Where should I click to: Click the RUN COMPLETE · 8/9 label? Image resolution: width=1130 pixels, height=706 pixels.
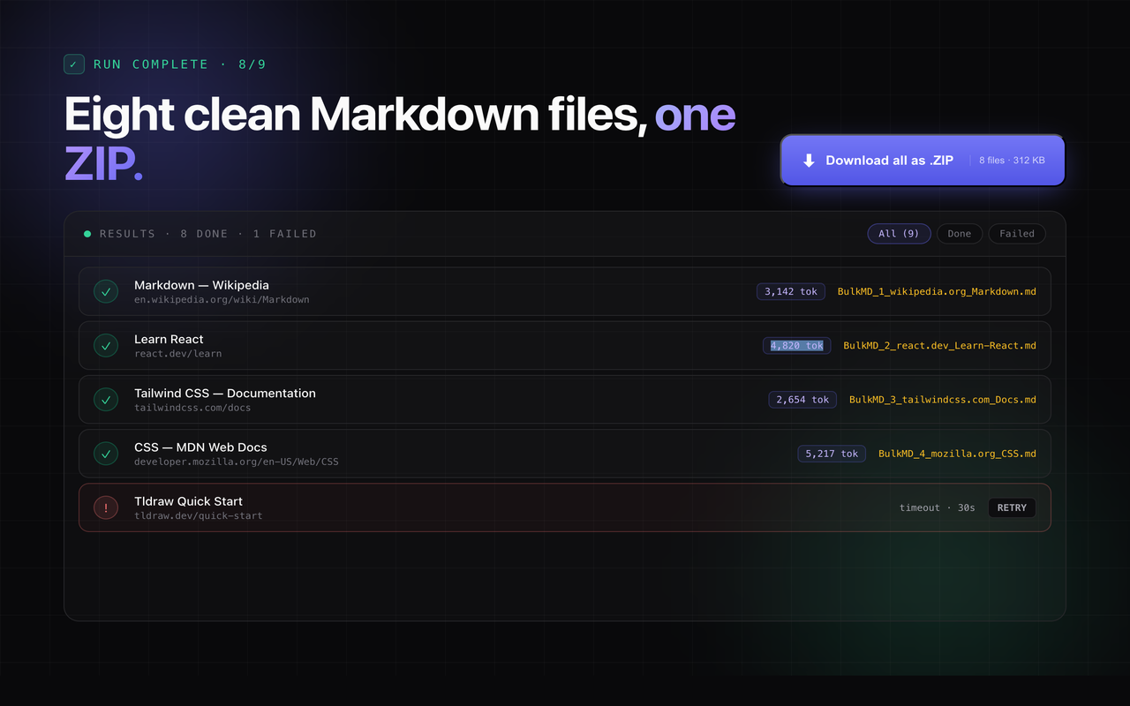click(x=180, y=64)
